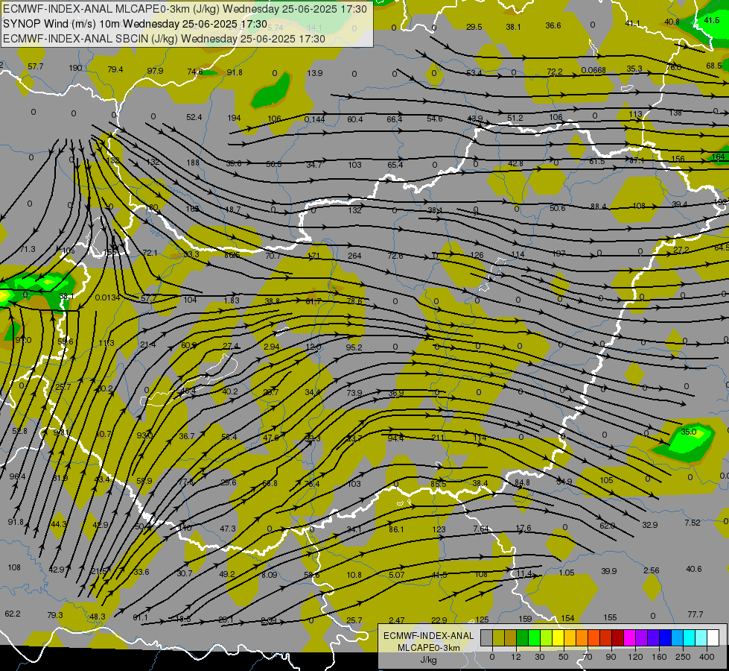Viewport: 729px width, 671px height.
Task: Click the map value '2.56'
Action: pos(652,570)
